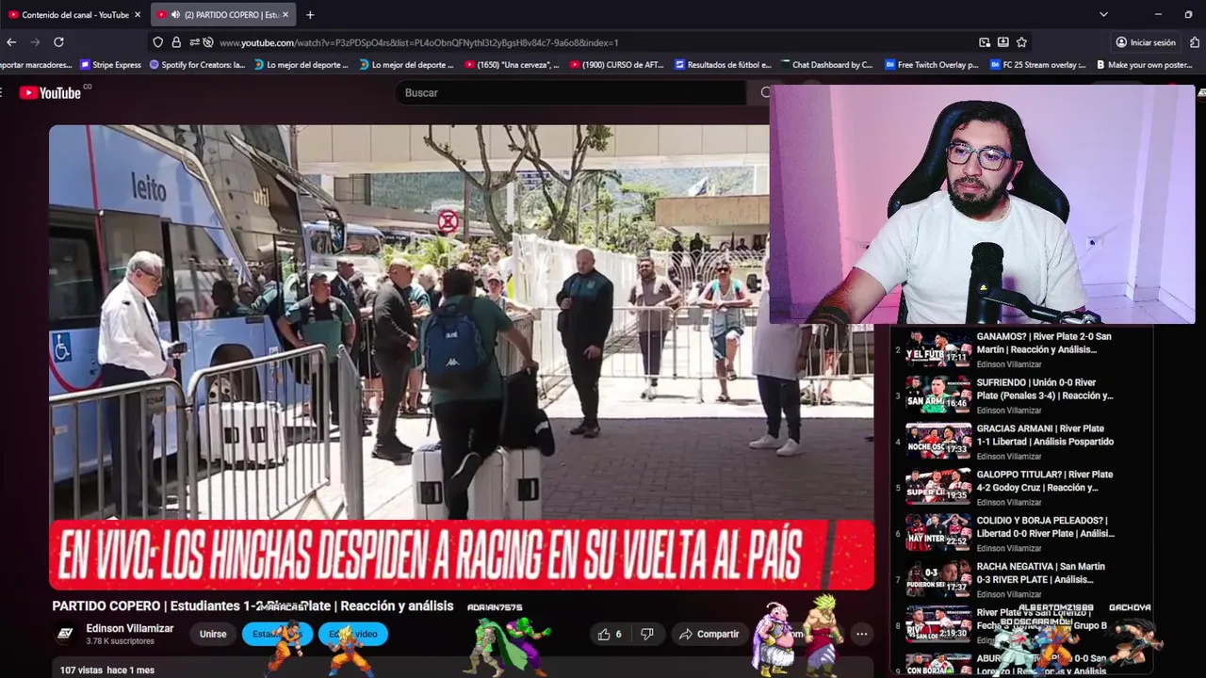Screen dimensions: 1206x678
Task: Mute the playing tab's speaker icon
Action: click(175, 15)
